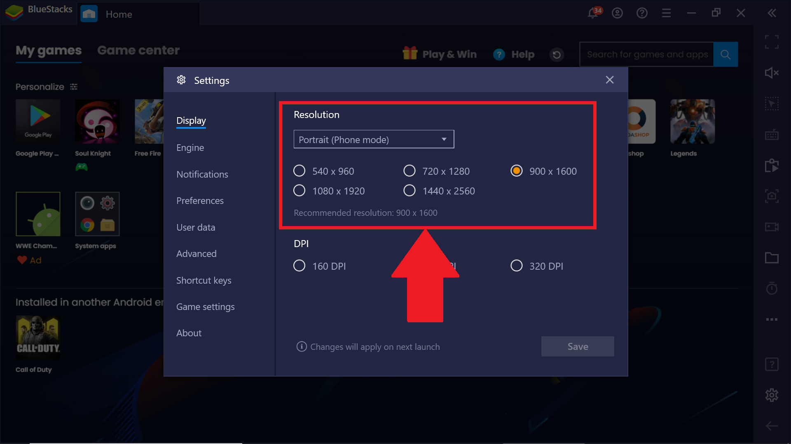Select the 720 x 1280 resolution
The width and height of the screenshot is (791, 444).
click(x=409, y=171)
